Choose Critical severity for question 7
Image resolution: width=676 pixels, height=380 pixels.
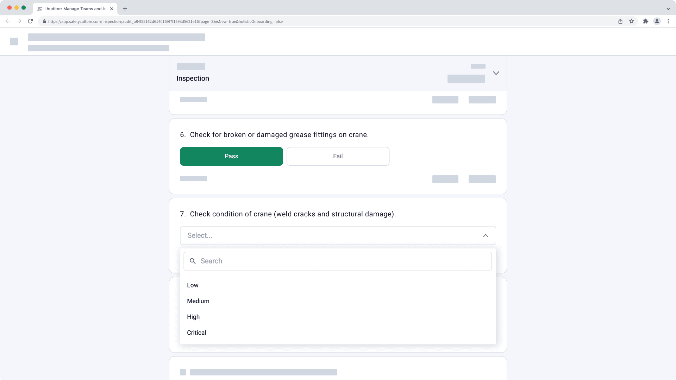pos(196,332)
